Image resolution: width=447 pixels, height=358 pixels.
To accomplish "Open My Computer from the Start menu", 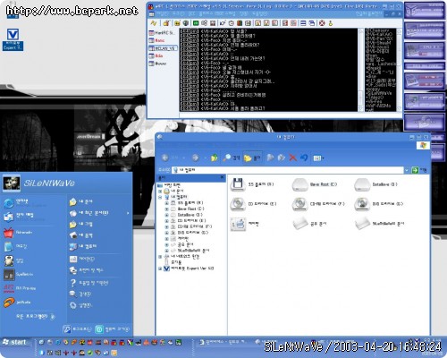I will tap(83, 247).
